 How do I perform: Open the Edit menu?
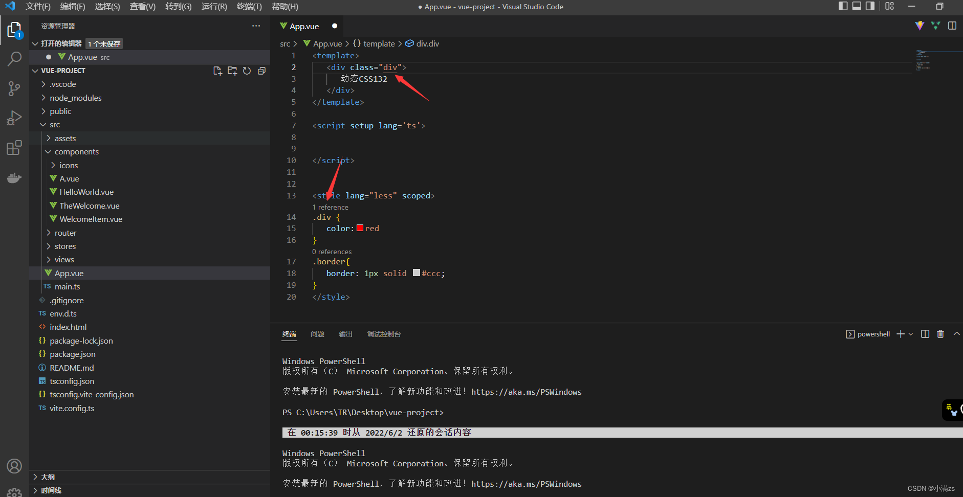click(73, 7)
